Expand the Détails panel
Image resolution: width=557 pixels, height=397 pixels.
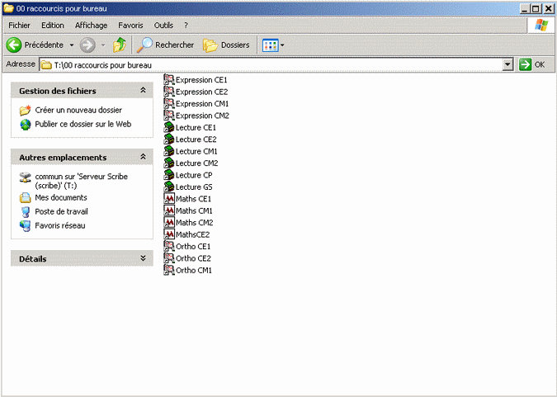(x=143, y=258)
